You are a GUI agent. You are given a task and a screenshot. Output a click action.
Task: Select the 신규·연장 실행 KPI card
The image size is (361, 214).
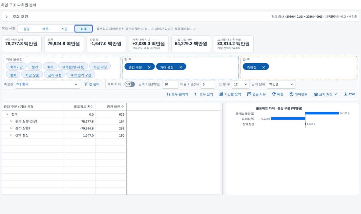point(22,44)
